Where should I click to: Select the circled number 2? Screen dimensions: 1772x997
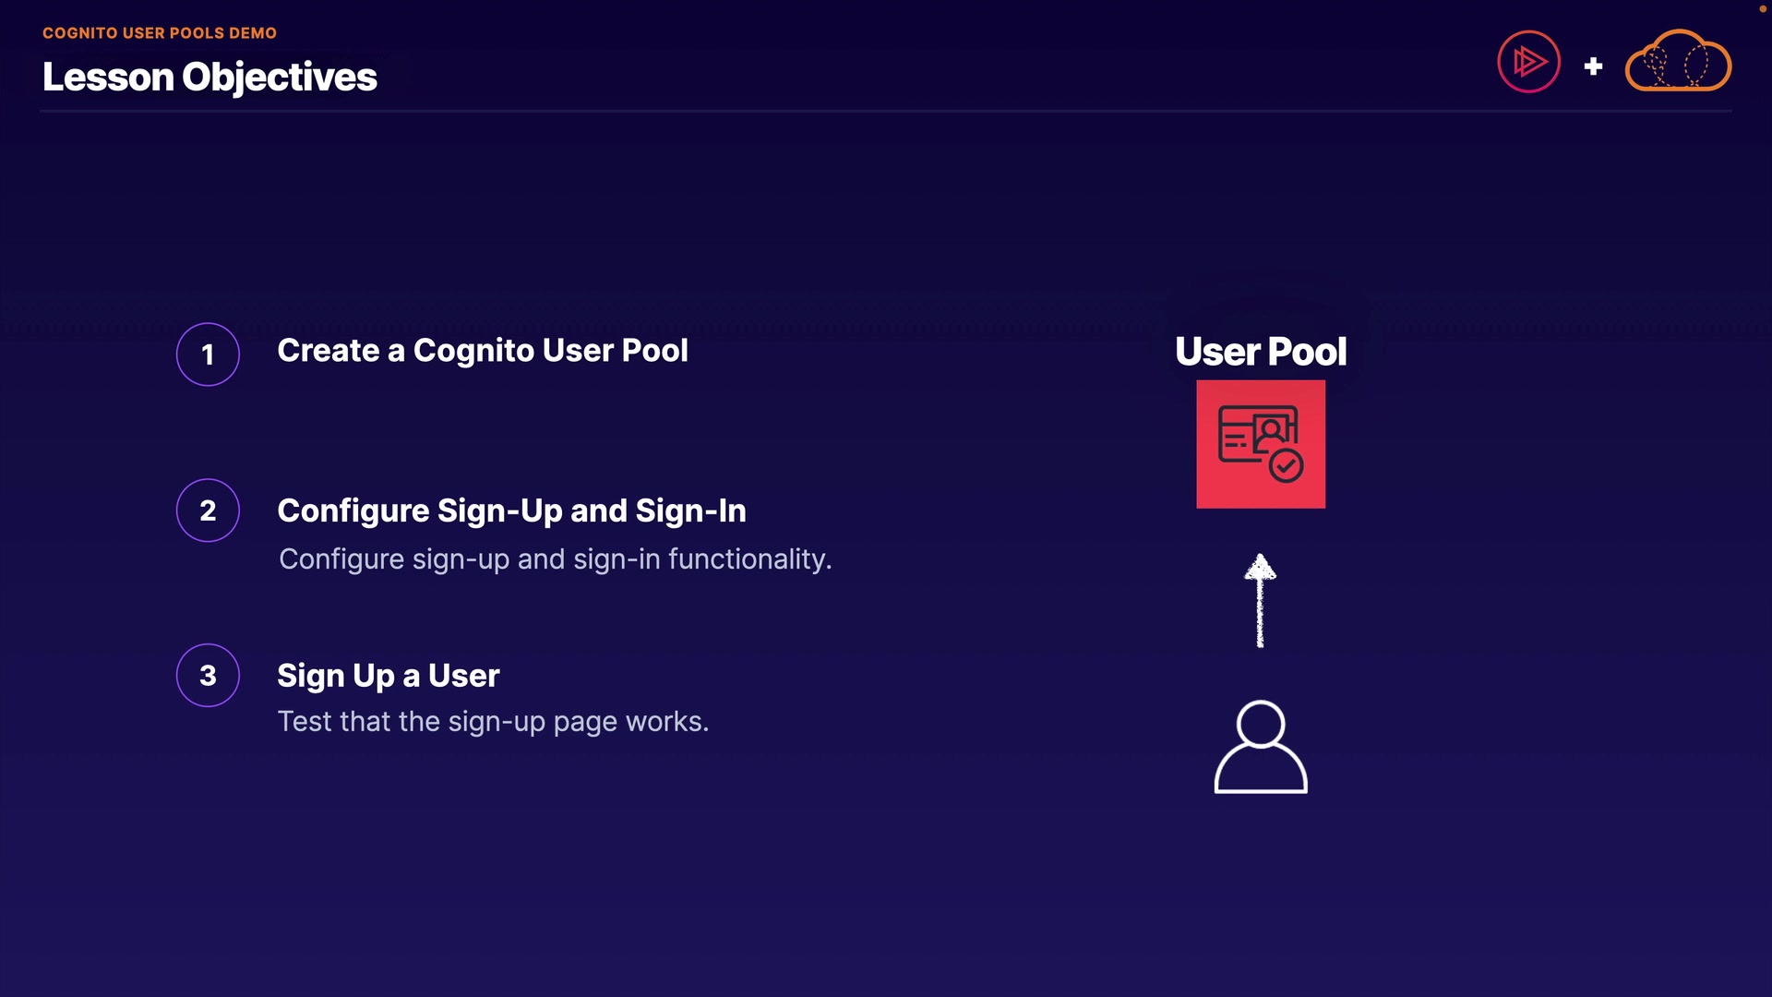click(208, 511)
